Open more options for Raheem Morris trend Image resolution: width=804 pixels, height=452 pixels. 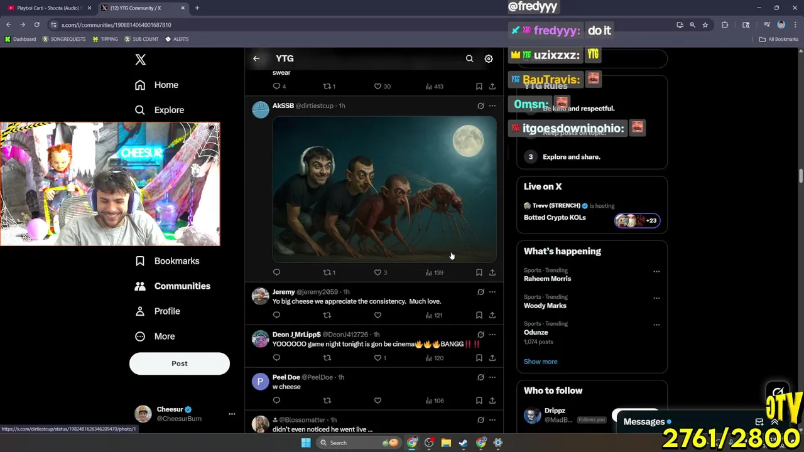pyautogui.click(x=656, y=271)
